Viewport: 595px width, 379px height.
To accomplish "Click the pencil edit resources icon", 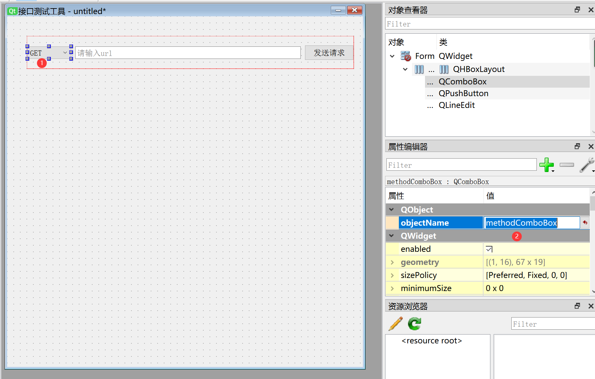I will (x=396, y=324).
